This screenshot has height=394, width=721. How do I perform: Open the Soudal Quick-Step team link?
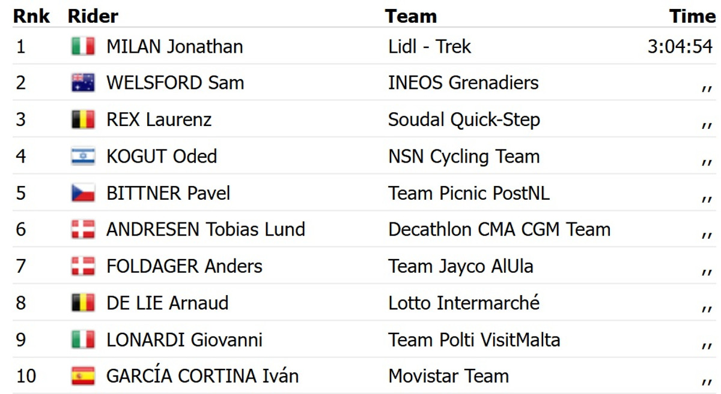pos(464,119)
